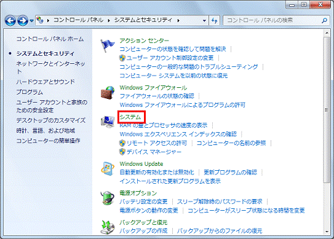Open the recent pages dropdown arrow beside Forward
Viewport: 334px width, 239px height.
[x=31, y=21]
